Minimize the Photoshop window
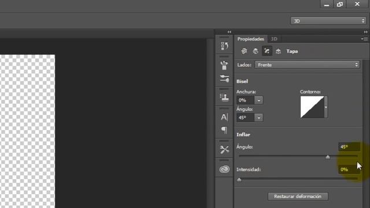The width and height of the screenshot is (370, 208). [327, 4]
